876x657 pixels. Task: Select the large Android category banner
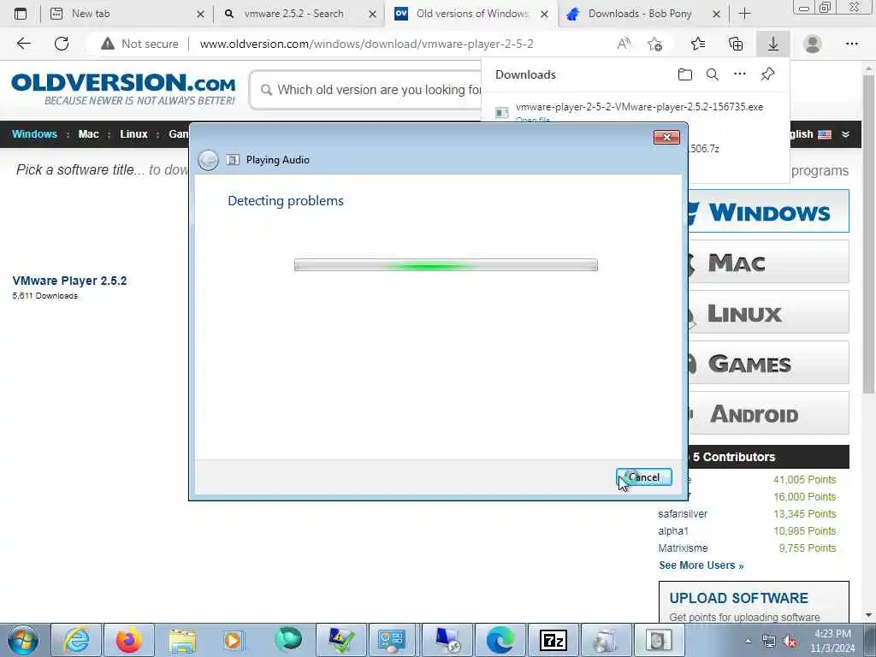point(769,413)
